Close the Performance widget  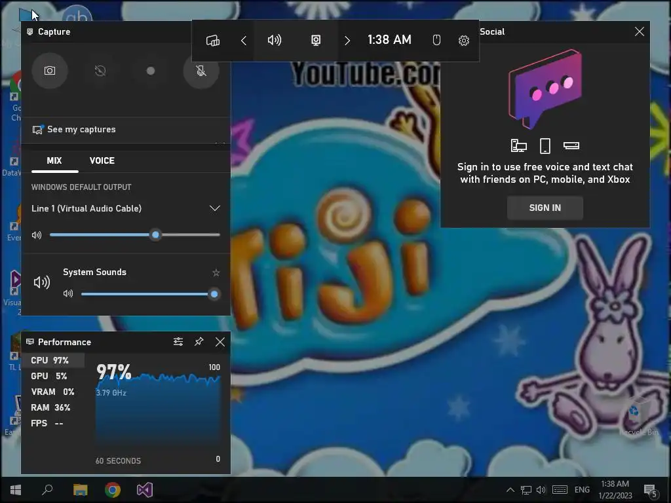(x=220, y=342)
